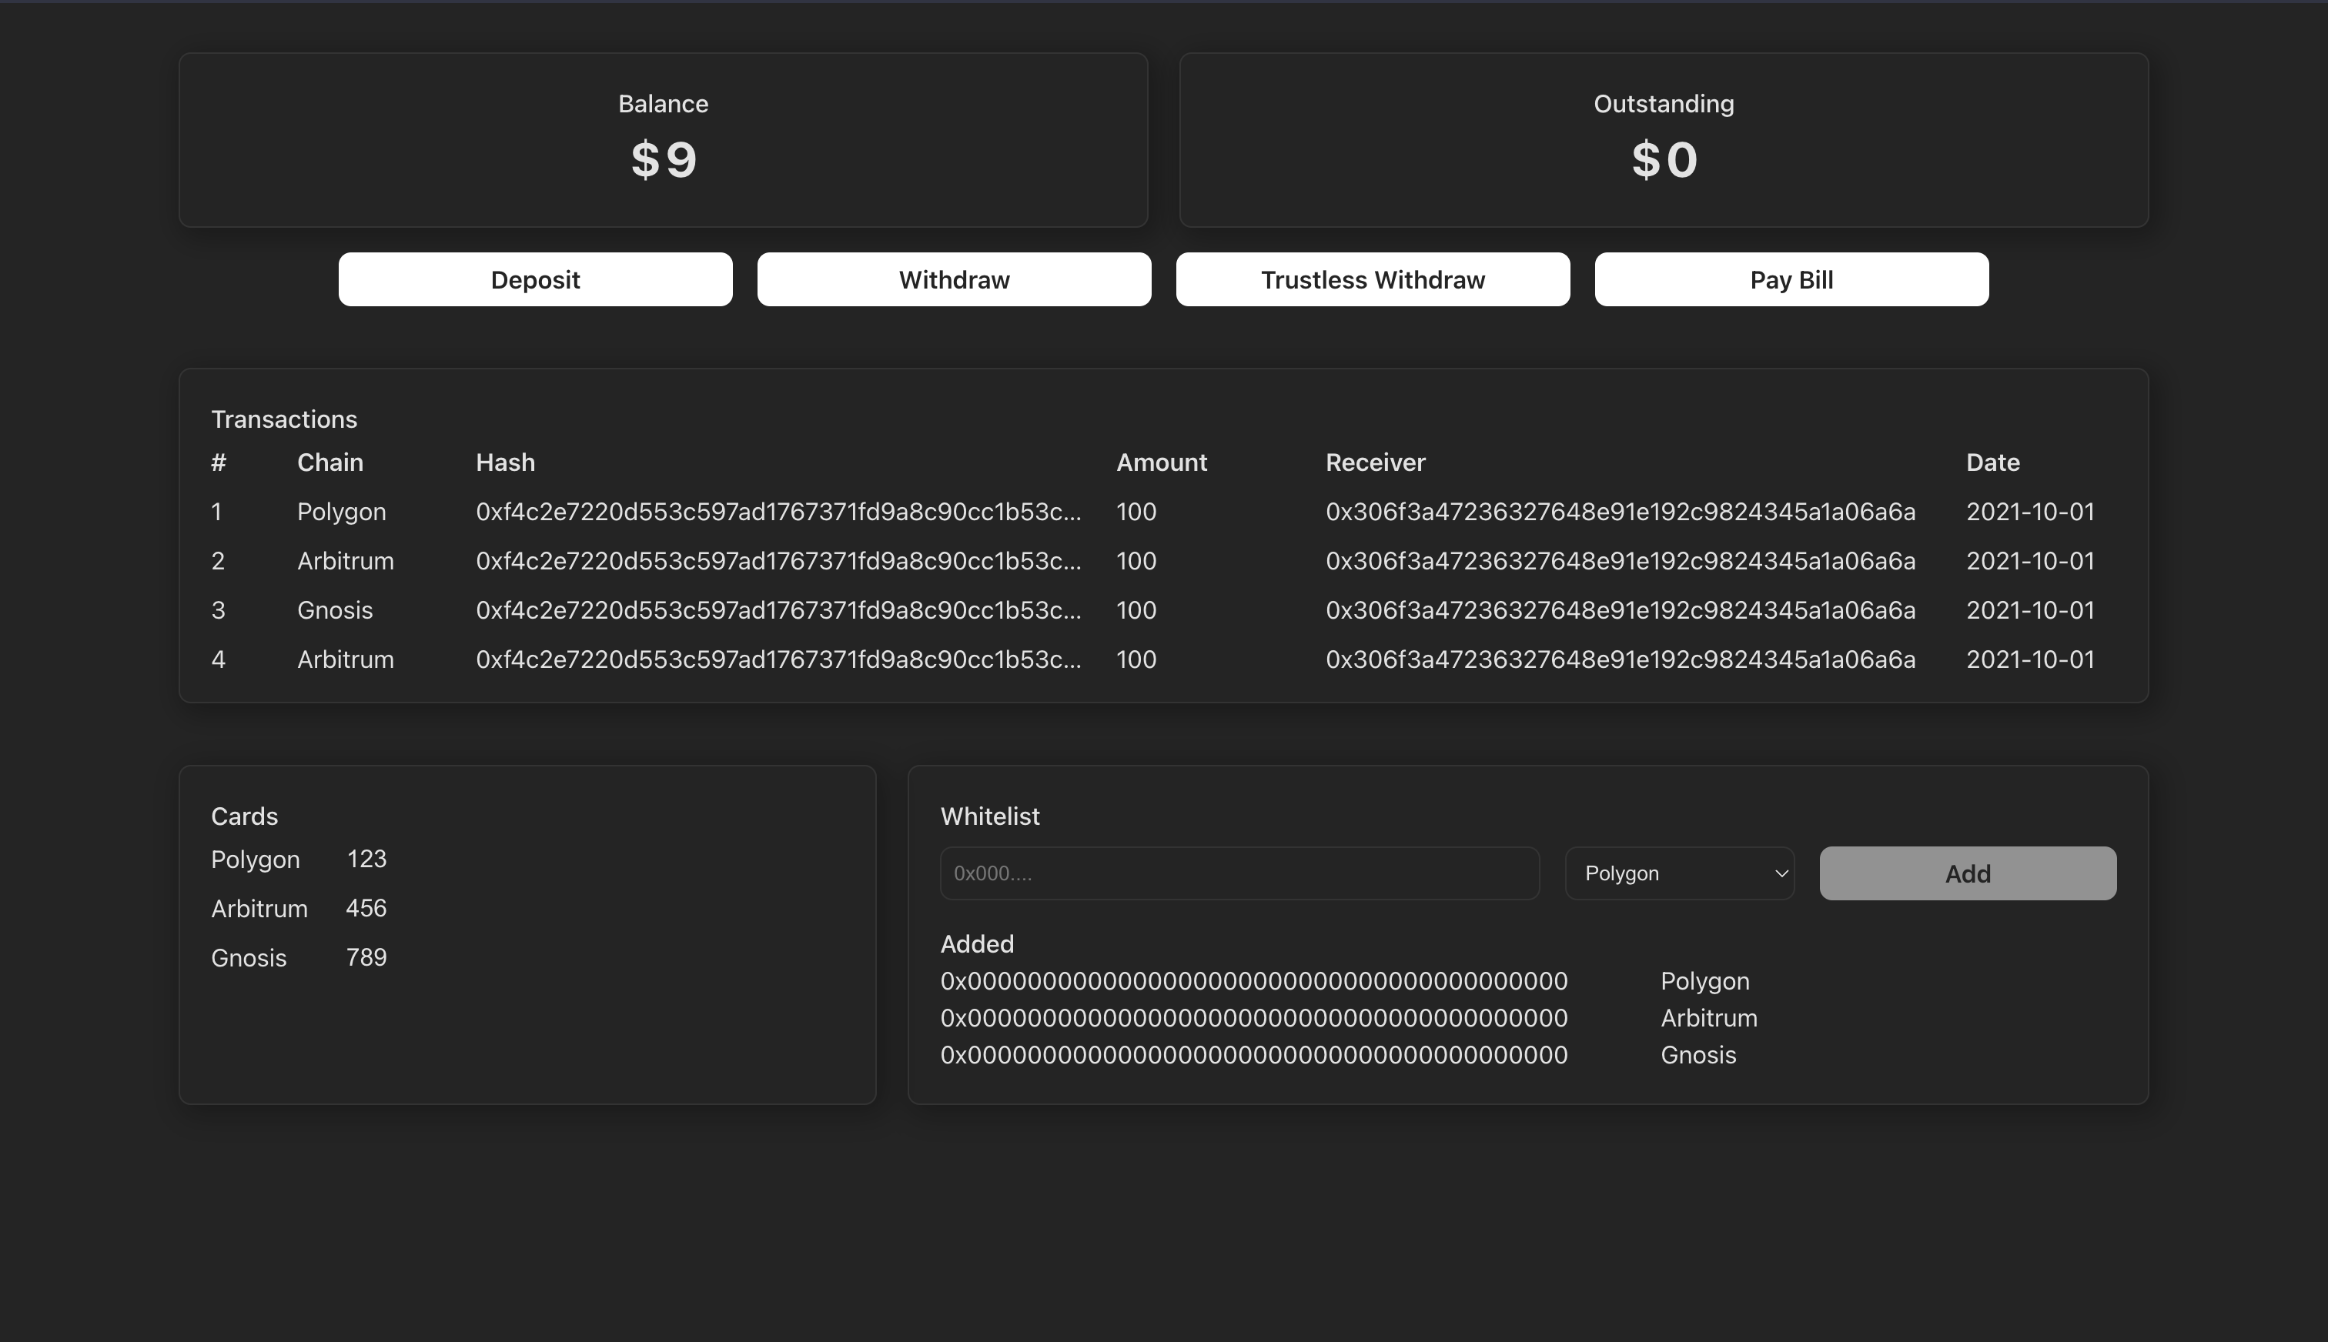Select Polygon chain in transaction row 1
2328x1342 pixels.
(x=341, y=512)
